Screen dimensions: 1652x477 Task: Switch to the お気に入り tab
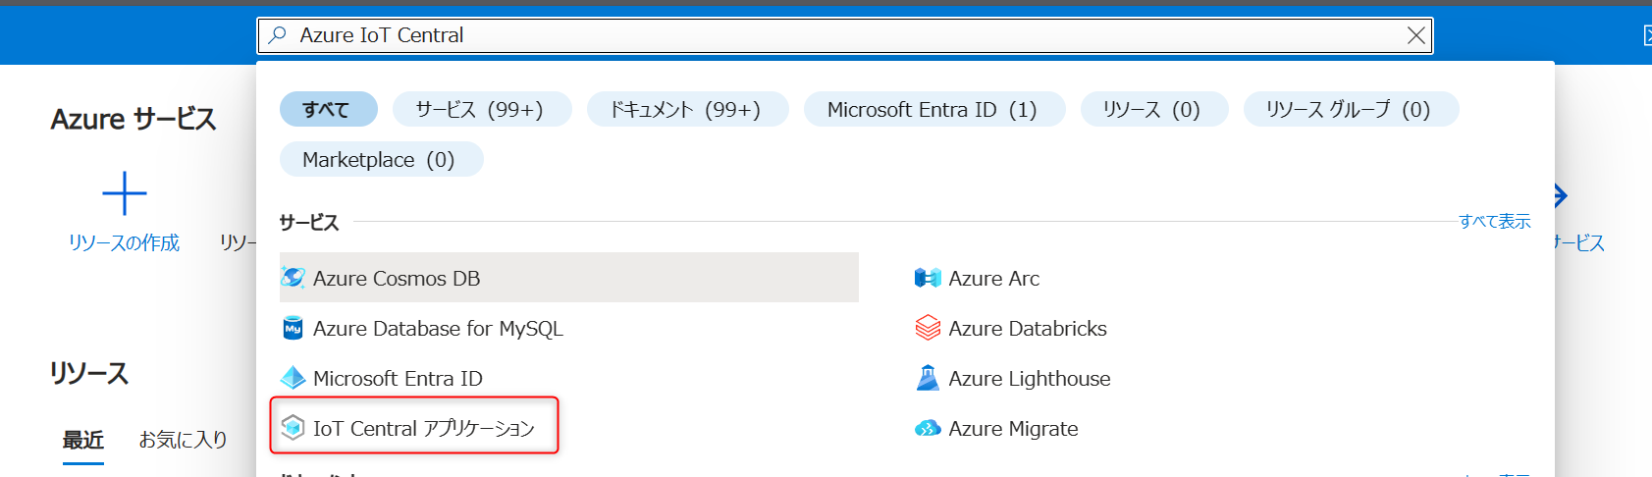(x=183, y=440)
